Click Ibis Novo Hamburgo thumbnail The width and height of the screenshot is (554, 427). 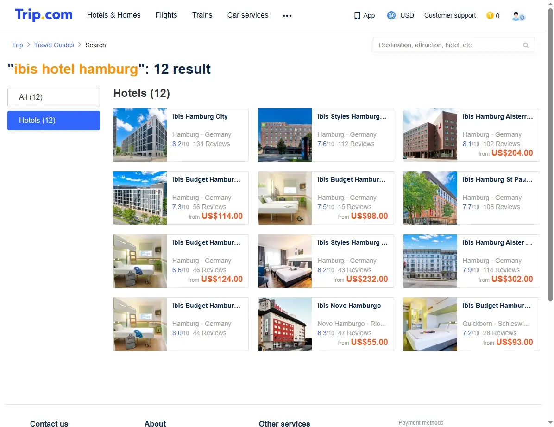pyautogui.click(x=285, y=324)
